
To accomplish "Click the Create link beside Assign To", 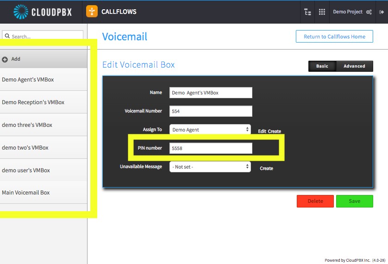I will [275, 131].
